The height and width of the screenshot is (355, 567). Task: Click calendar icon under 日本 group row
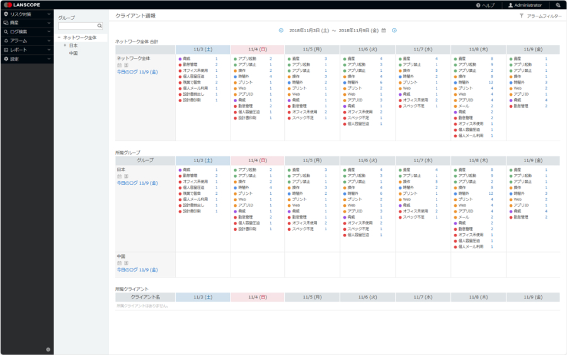coord(119,176)
